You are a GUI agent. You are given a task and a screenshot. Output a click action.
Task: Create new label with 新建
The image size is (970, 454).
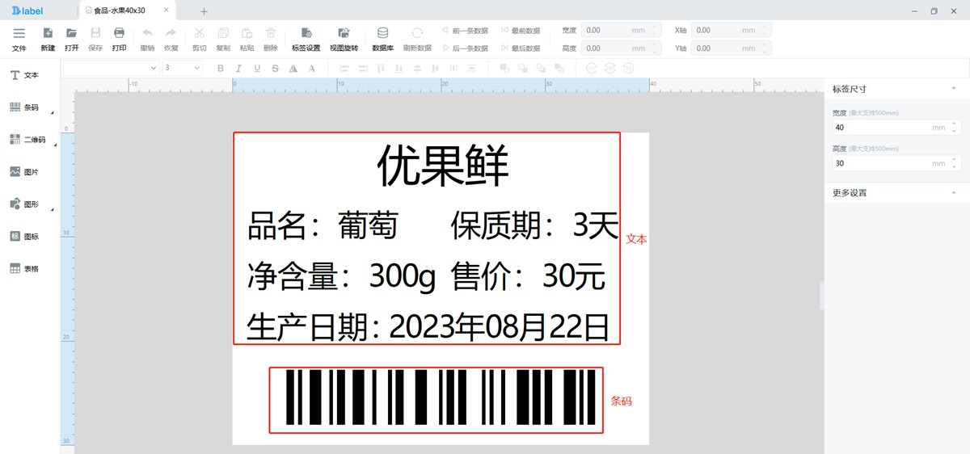click(x=48, y=38)
